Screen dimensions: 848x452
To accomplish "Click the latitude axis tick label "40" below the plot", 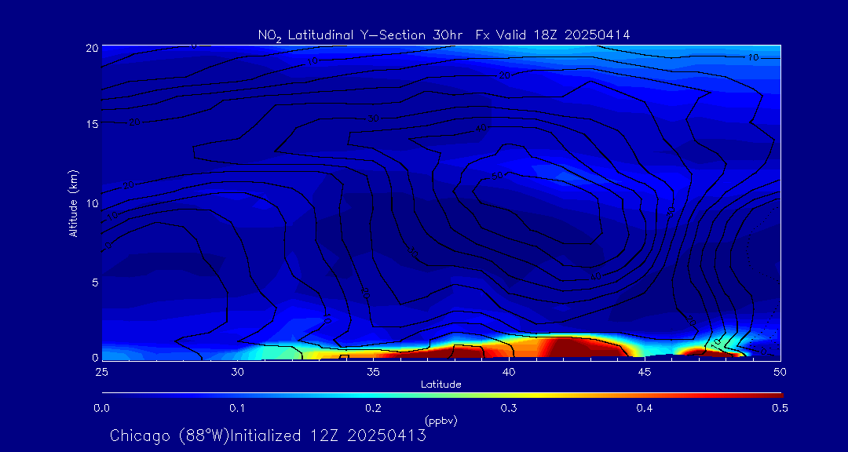I will pos(508,371).
